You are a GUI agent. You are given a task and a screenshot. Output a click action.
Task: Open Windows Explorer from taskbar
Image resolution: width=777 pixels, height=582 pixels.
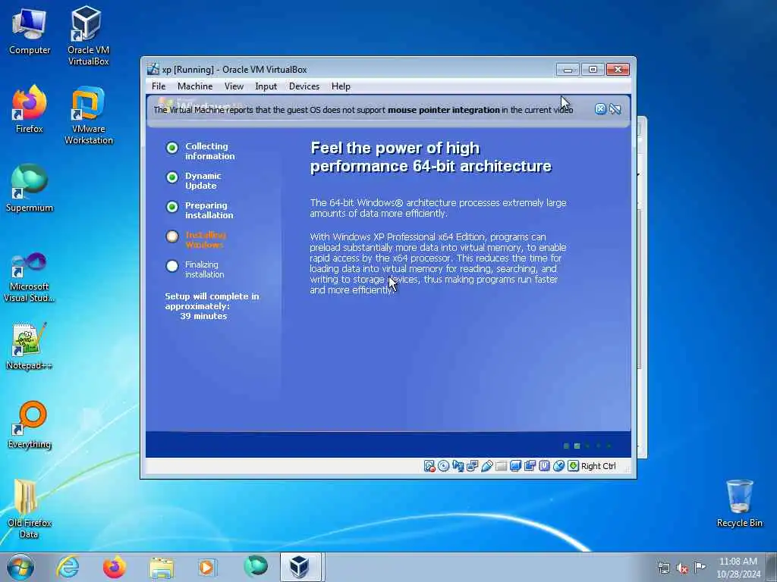click(x=161, y=567)
